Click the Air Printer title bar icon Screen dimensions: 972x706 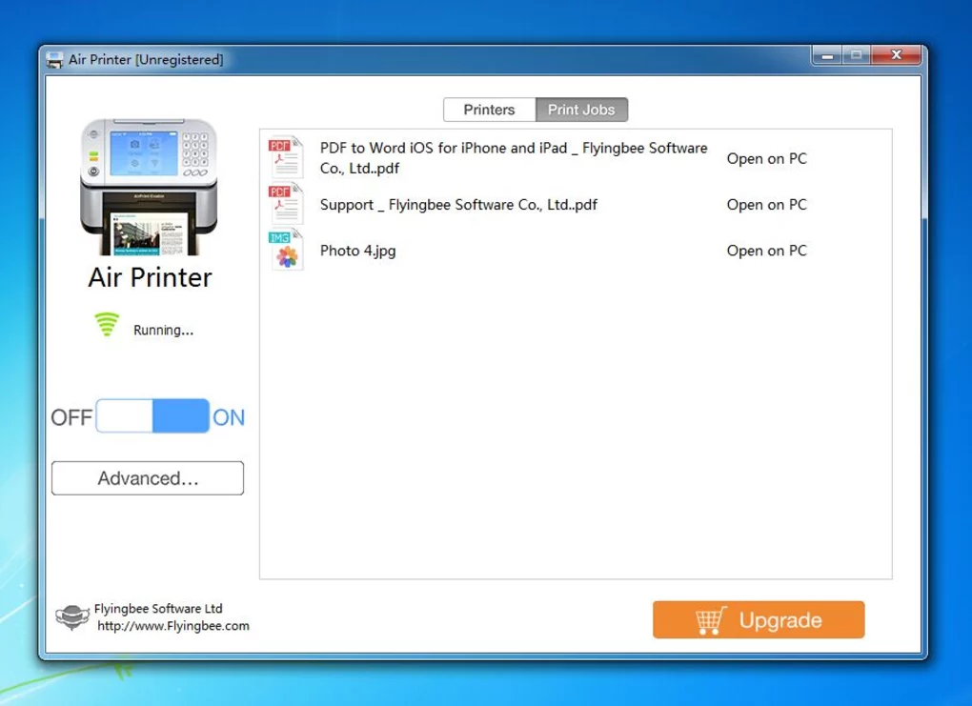tap(55, 60)
